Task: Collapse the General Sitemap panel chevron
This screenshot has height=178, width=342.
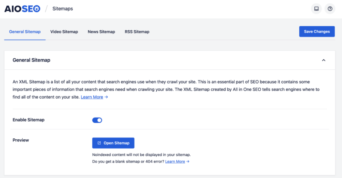Action: point(324,60)
